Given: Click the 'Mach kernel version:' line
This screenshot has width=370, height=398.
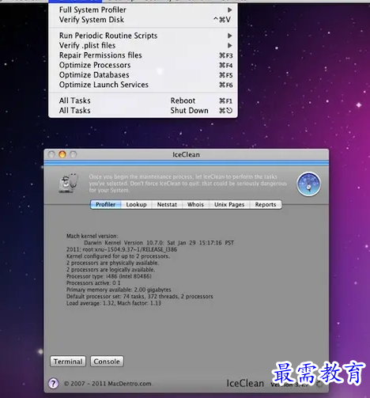Looking at the screenshot, I should (x=92, y=236).
